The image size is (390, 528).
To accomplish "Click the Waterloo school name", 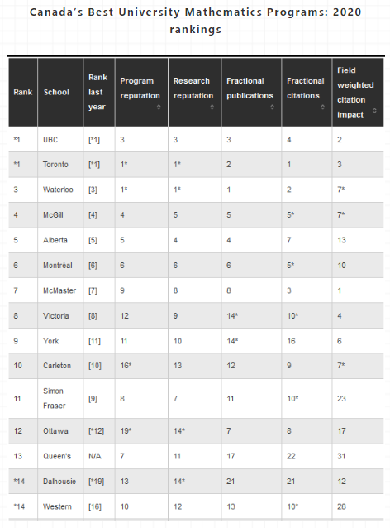I will pyautogui.click(x=58, y=190).
